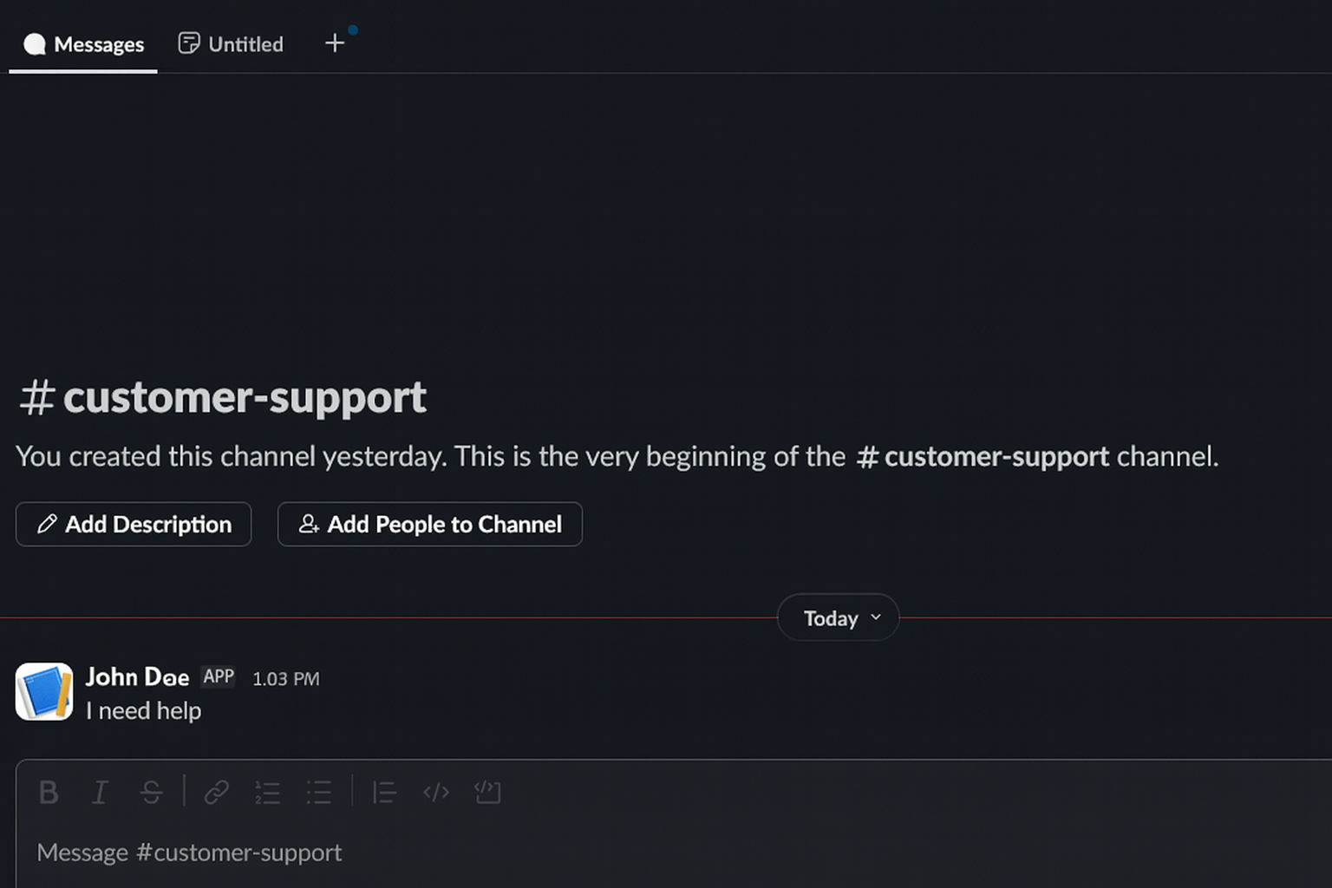
Task: Start an ordered numbered list
Action: tap(267, 792)
